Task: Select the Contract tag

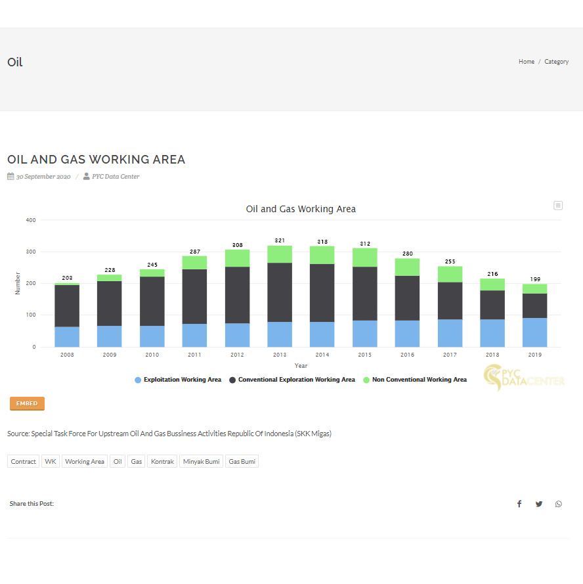Action: point(23,461)
